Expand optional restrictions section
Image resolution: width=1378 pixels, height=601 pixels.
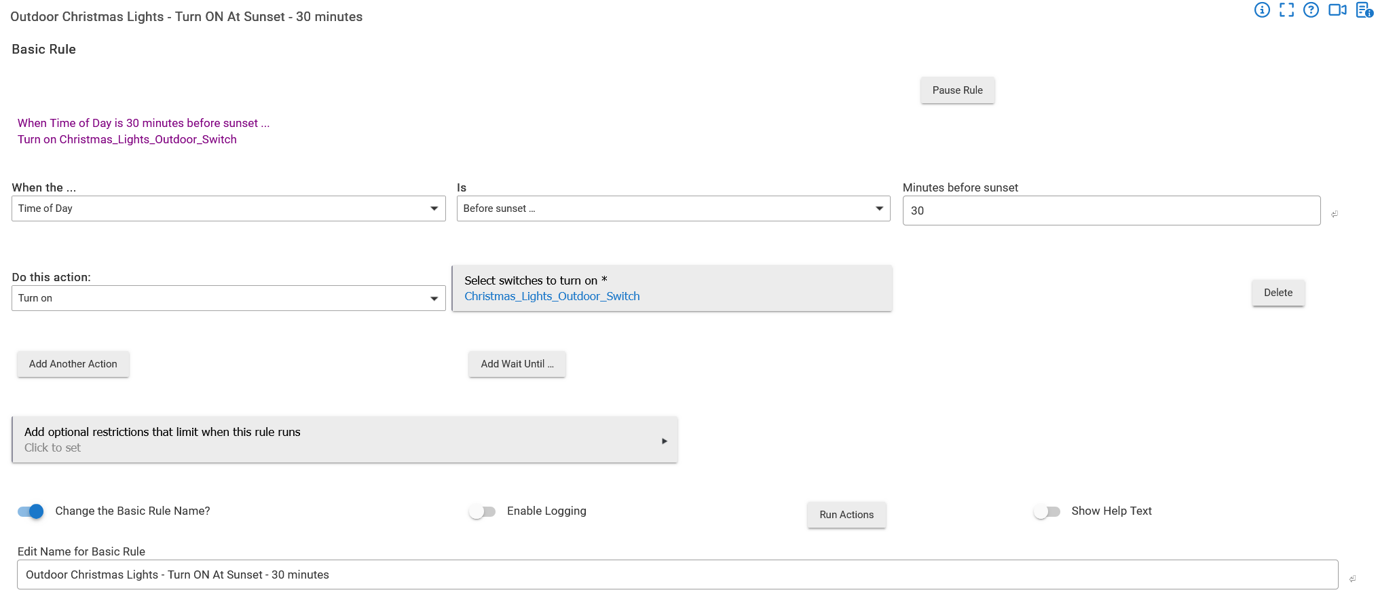coord(345,440)
